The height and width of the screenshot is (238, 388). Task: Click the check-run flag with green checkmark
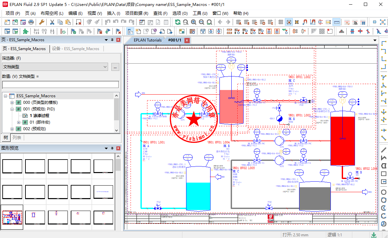click(x=73, y=31)
